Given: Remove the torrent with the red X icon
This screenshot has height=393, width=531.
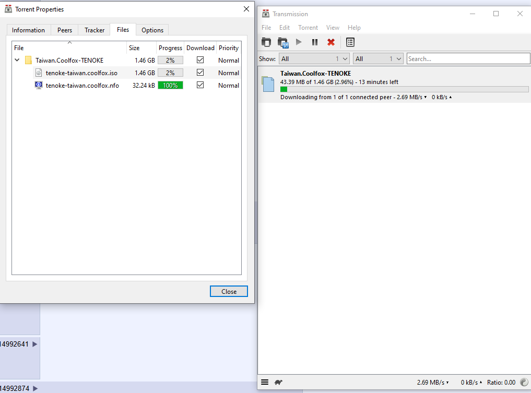Looking at the screenshot, I should tap(331, 42).
